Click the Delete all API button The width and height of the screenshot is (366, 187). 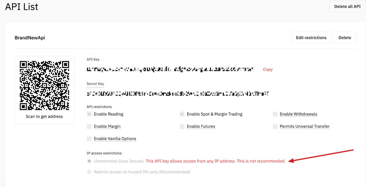(347, 6)
